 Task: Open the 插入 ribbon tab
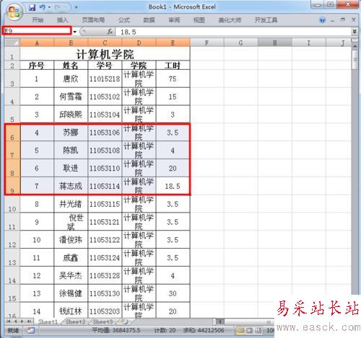62,20
